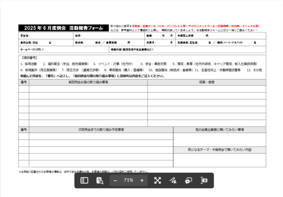Click the box under 他の会員企業様に聞いてみたい事項

(220, 139)
